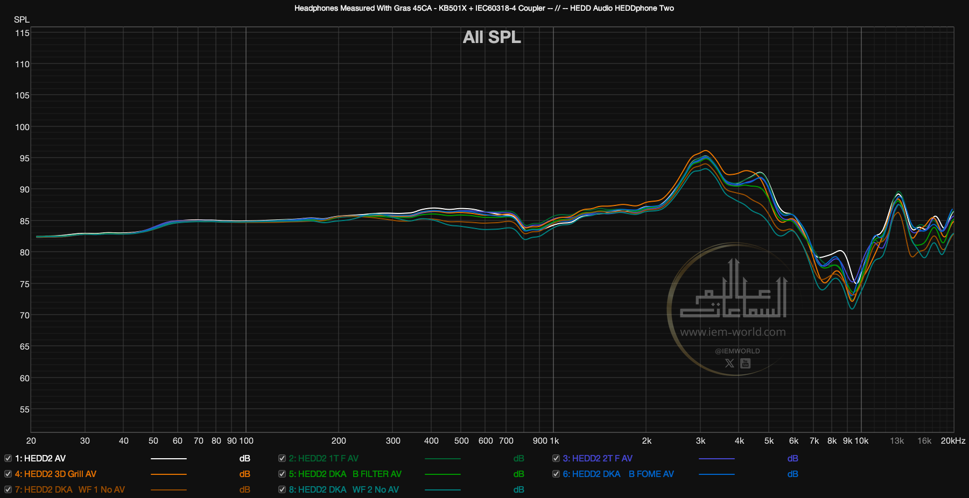Disable the 3: HEDD2 2T F AV checkbox

click(556, 458)
